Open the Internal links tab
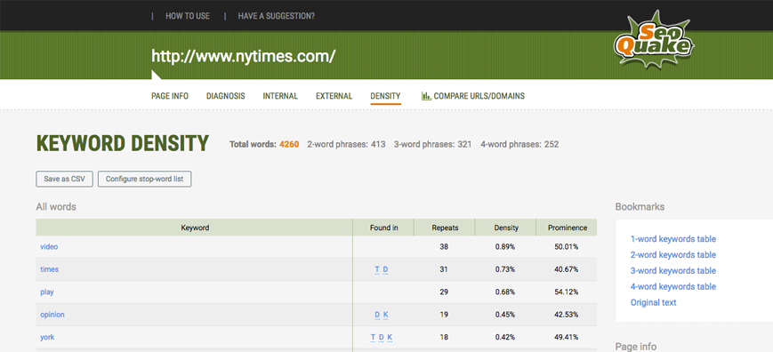The width and height of the screenshot is (773, 352). click(x=280, y=96)
